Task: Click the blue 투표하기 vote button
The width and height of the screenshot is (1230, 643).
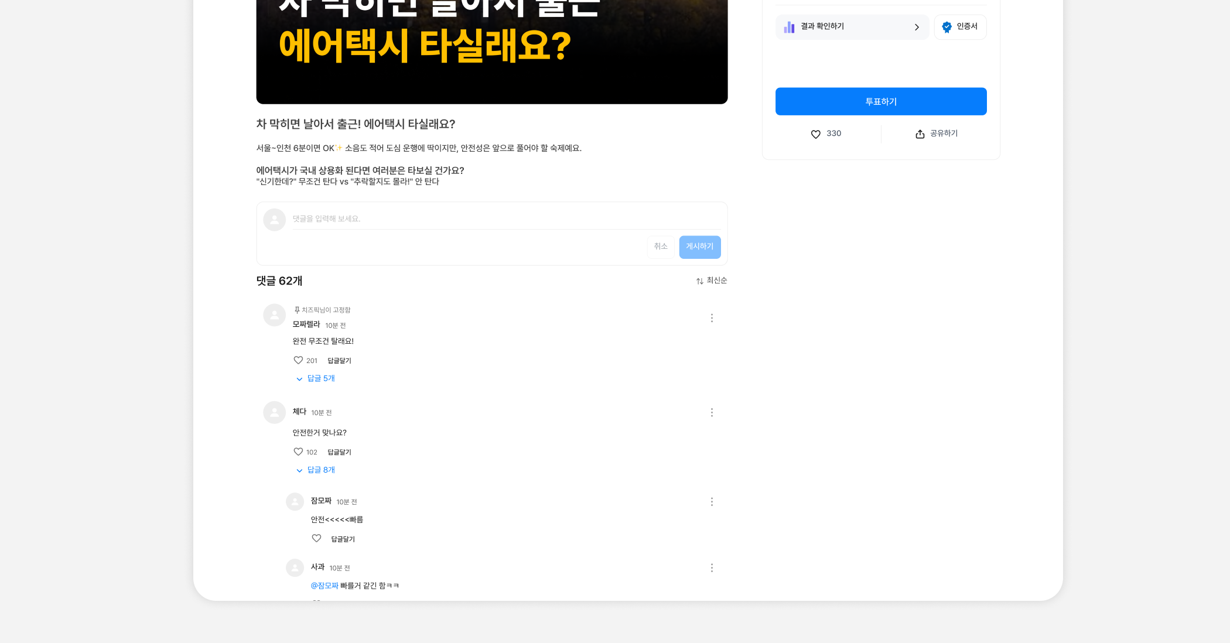Action: click(880, 101)
